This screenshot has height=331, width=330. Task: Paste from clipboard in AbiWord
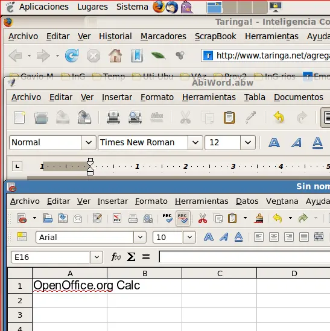(229, 118)
